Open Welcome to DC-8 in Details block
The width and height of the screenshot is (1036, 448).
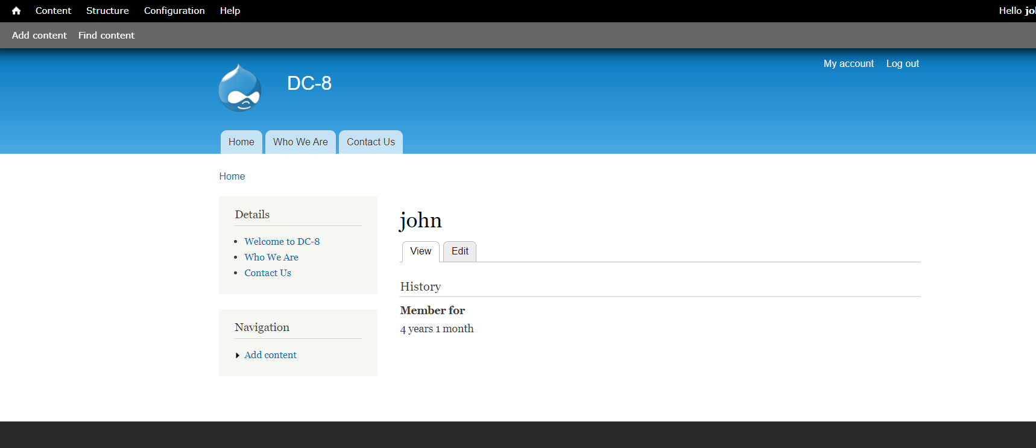click(282, 241)
